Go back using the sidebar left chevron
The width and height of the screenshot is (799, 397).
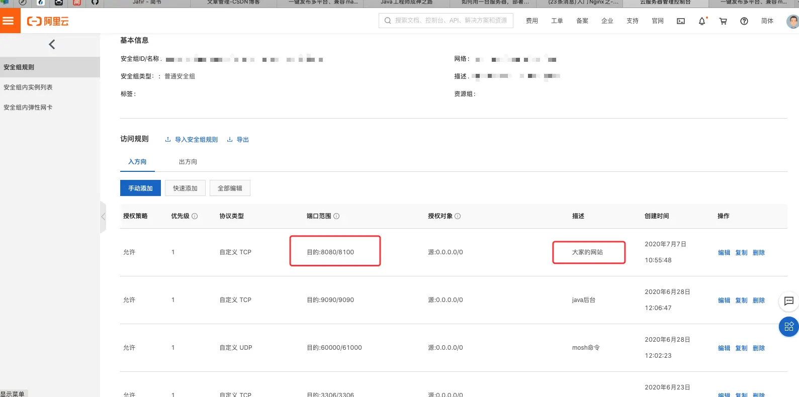tap(52, 45)
